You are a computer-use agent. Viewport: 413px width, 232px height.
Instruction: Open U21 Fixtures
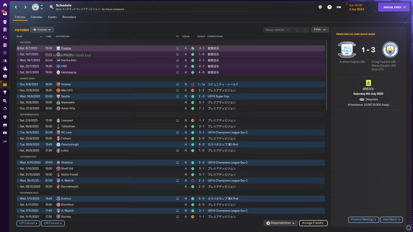point(28,223)
